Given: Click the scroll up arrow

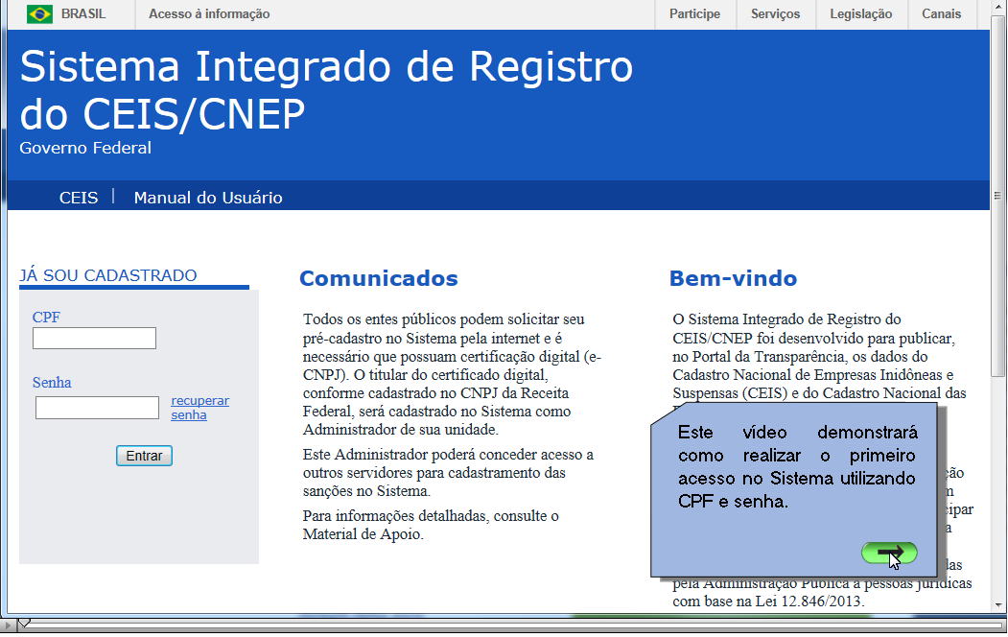Looking at the screenshot, I should [x=997, y=10].
